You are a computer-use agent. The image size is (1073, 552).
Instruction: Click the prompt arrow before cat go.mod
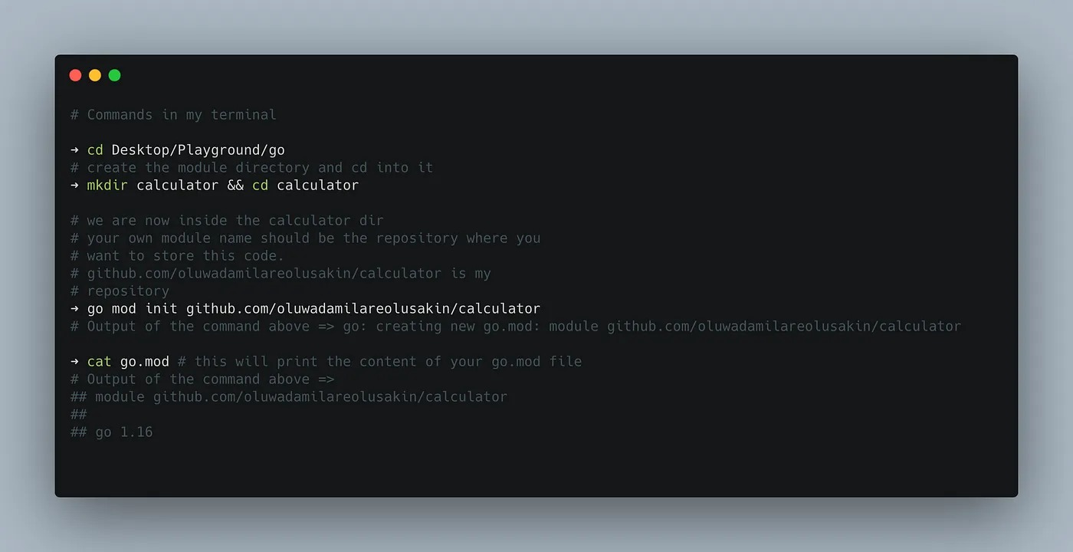(x=74, y=362)
